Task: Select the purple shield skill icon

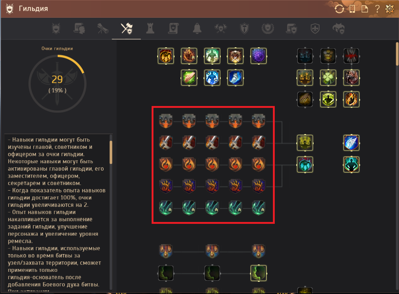Action: 258,56
